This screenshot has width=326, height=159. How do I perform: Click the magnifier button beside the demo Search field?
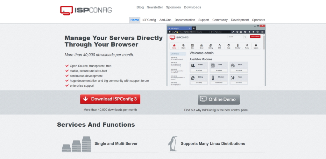(x=245, y=37)
